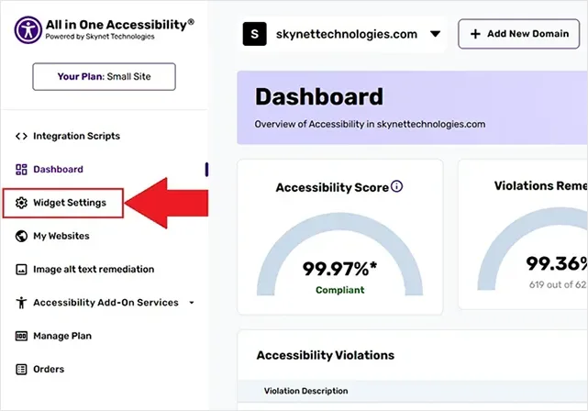The image size is (588, 411).
Task: Click the Integration Scripts code icon
Action: pos(21,136)
